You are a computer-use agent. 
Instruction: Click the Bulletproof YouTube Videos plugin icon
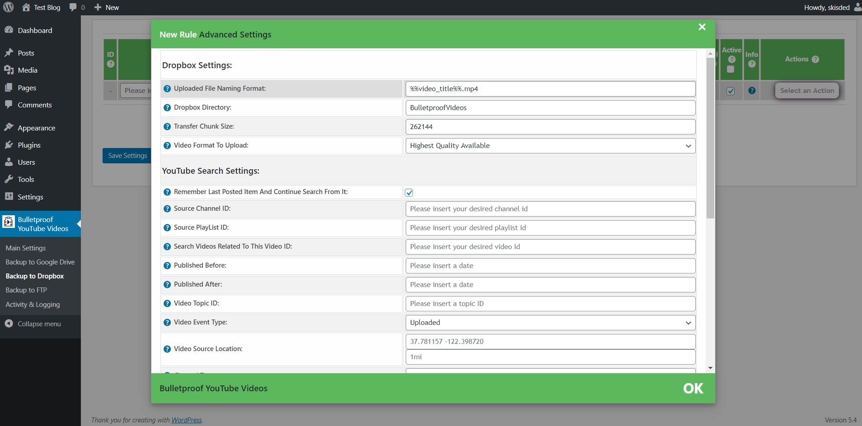pos(9,222)
